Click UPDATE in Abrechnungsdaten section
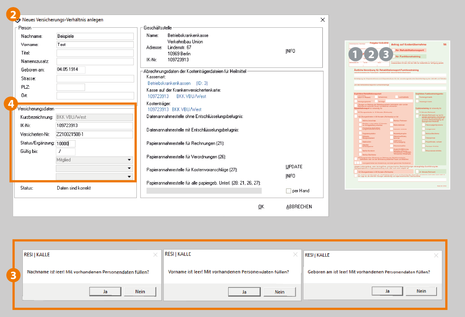This screenshot has height=317, width=465. click(294, 167)
